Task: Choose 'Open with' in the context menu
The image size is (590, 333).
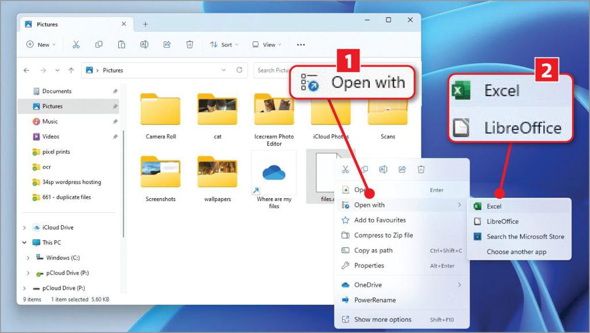Action: [402, 205]
